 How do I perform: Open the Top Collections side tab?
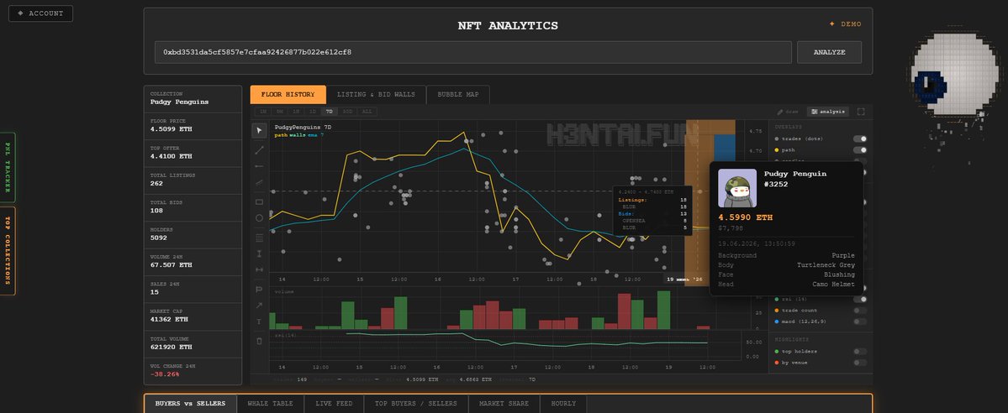tap(8, 251)
